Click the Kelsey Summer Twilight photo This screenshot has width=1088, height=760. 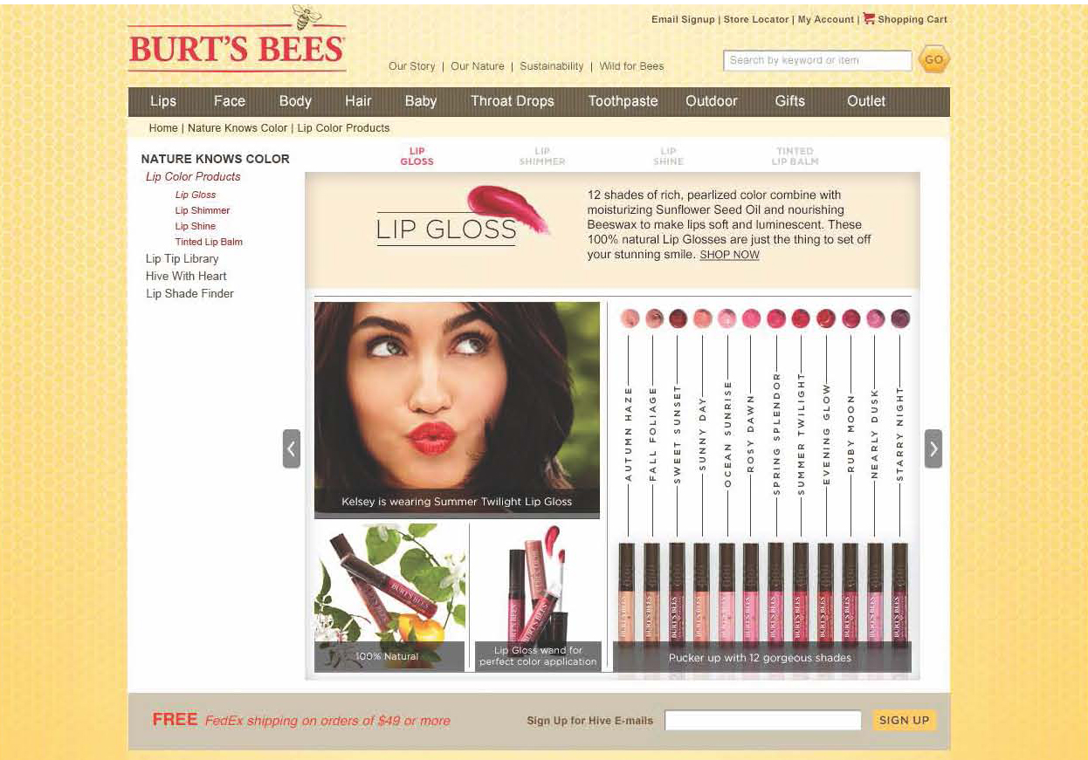(457, 410)
